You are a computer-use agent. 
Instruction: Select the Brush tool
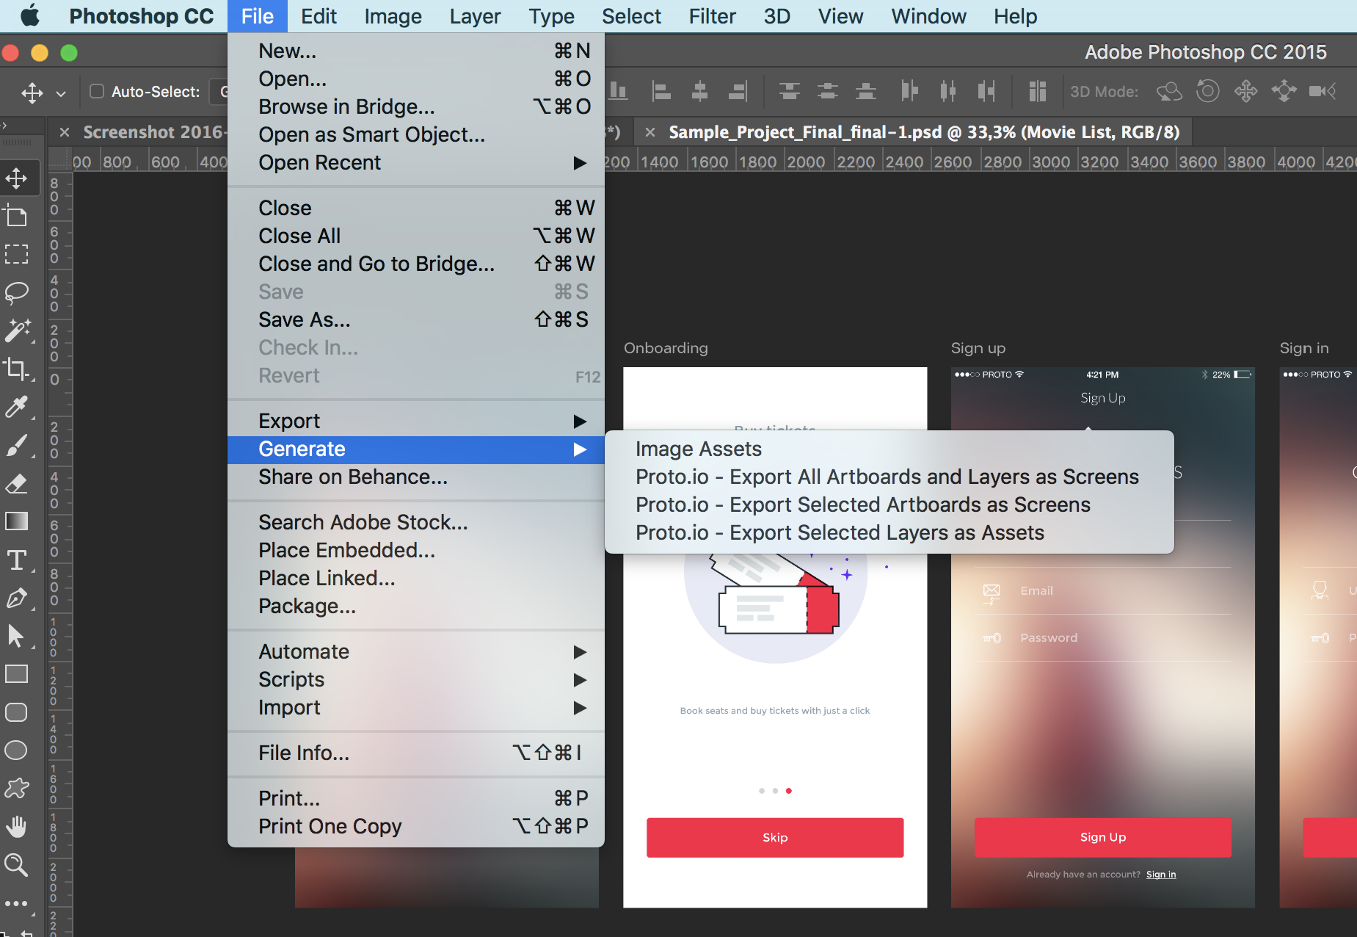[16, 445]
